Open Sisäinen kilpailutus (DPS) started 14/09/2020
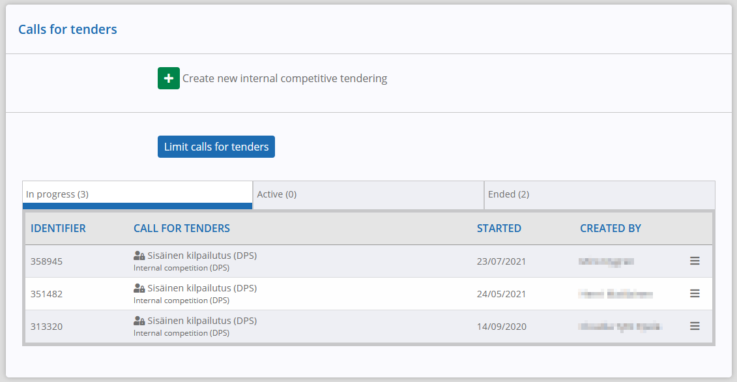Screen dimensions: 737x382 [202, 320]
